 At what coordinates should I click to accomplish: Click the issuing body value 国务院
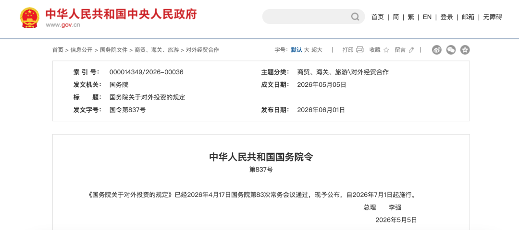pos(119,85)
